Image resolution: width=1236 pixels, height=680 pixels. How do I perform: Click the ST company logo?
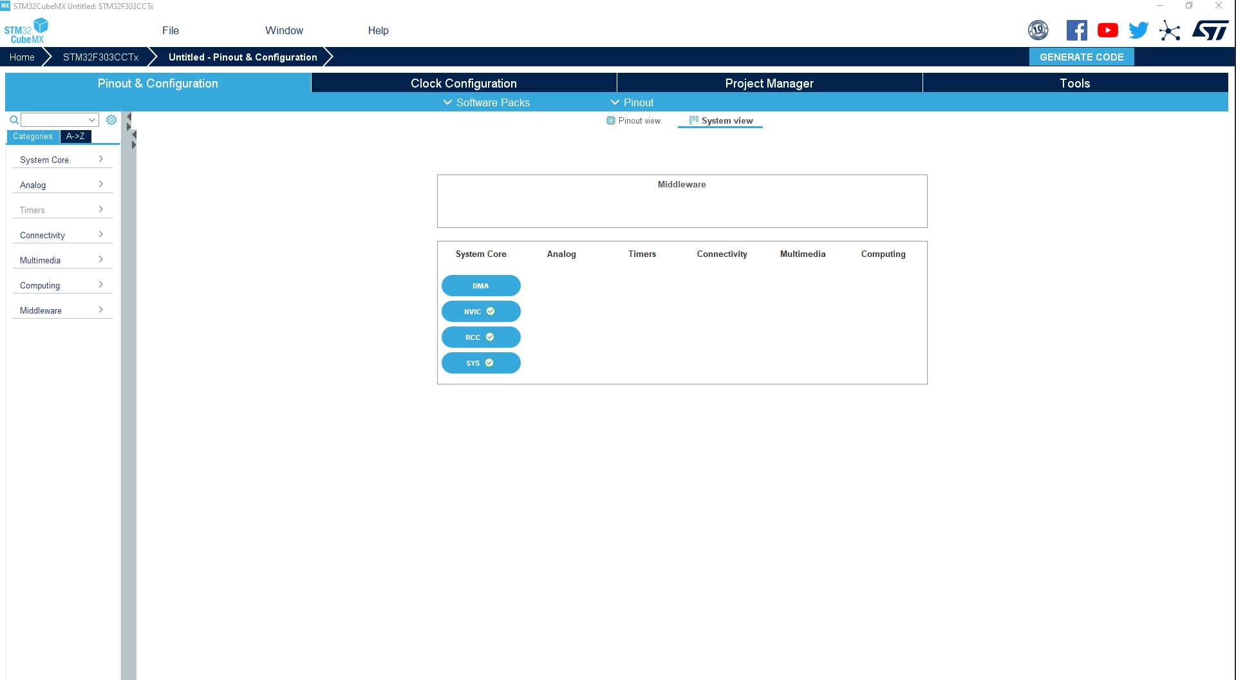click(1210, 30)
